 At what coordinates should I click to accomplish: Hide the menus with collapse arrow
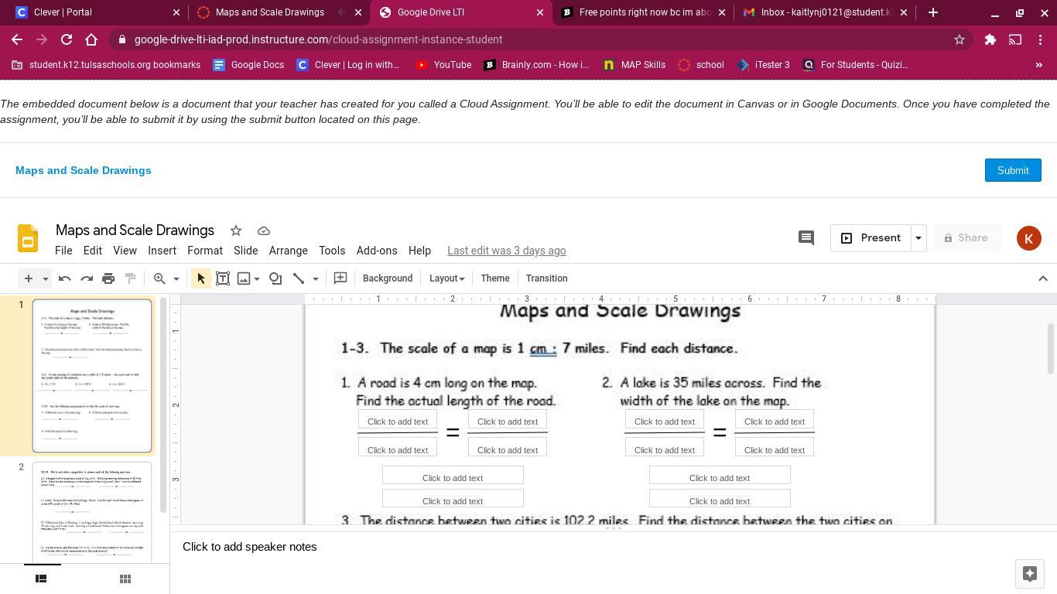[x=1042, y=278]
